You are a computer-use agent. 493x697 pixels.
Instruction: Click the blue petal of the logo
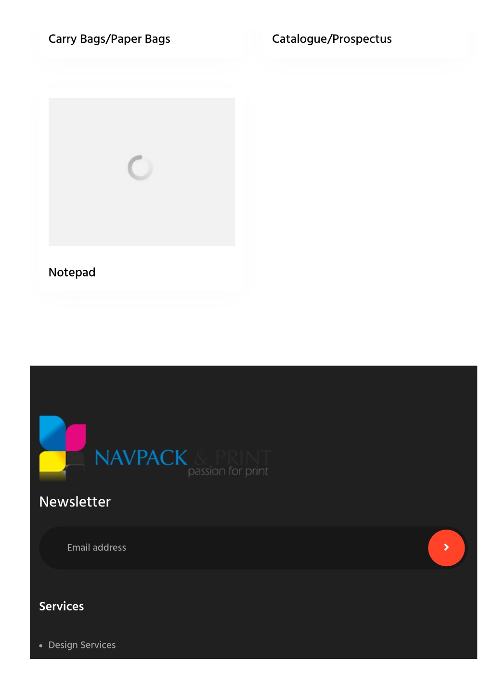click(x=52, y=432)
